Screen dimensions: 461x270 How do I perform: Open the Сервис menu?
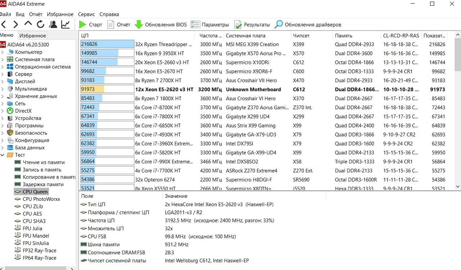pos(86,14)
